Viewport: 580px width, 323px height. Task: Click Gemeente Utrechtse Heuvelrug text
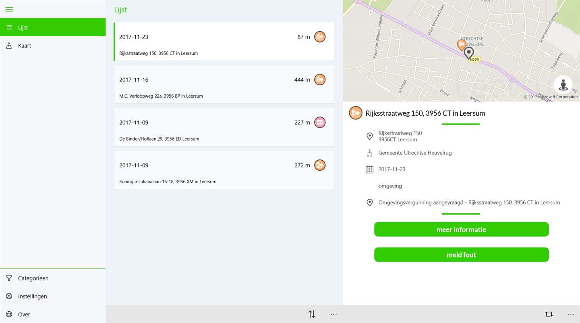click(x=415, y=153)
